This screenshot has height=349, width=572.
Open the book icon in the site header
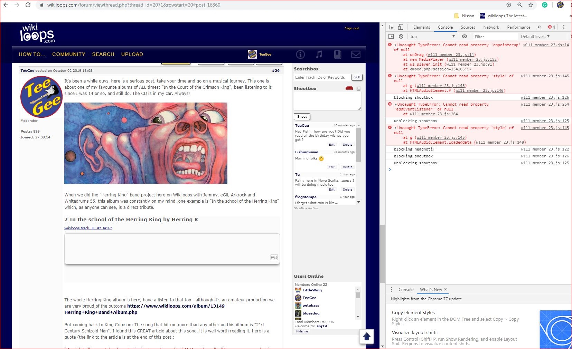click(338, 54)
